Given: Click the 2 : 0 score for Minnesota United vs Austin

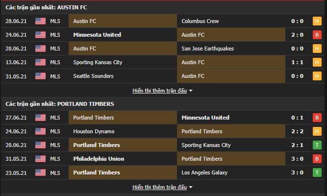Looking at the screenshot, I should [x=297, y=35].
